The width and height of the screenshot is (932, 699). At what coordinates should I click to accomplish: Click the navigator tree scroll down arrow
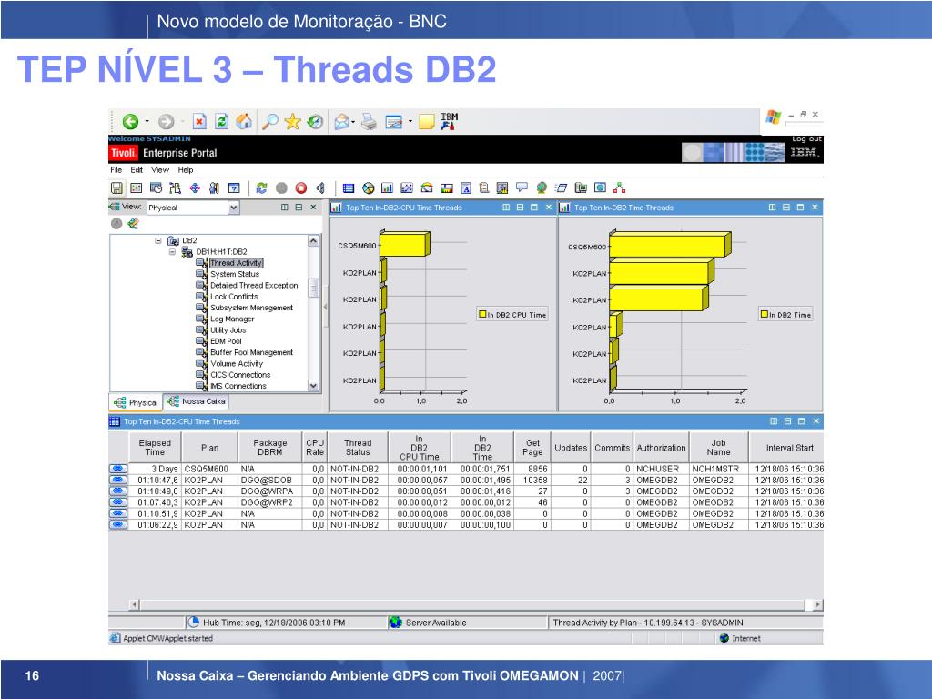click(314, 386)
